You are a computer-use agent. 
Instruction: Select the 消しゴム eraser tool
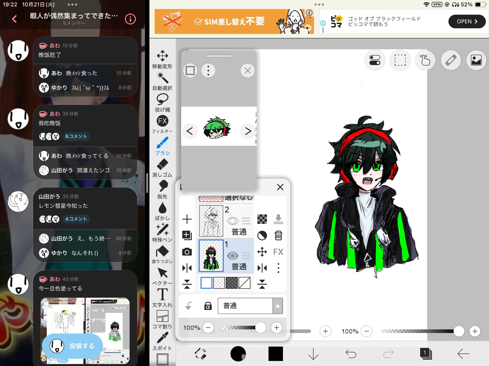tap(162, 168)
